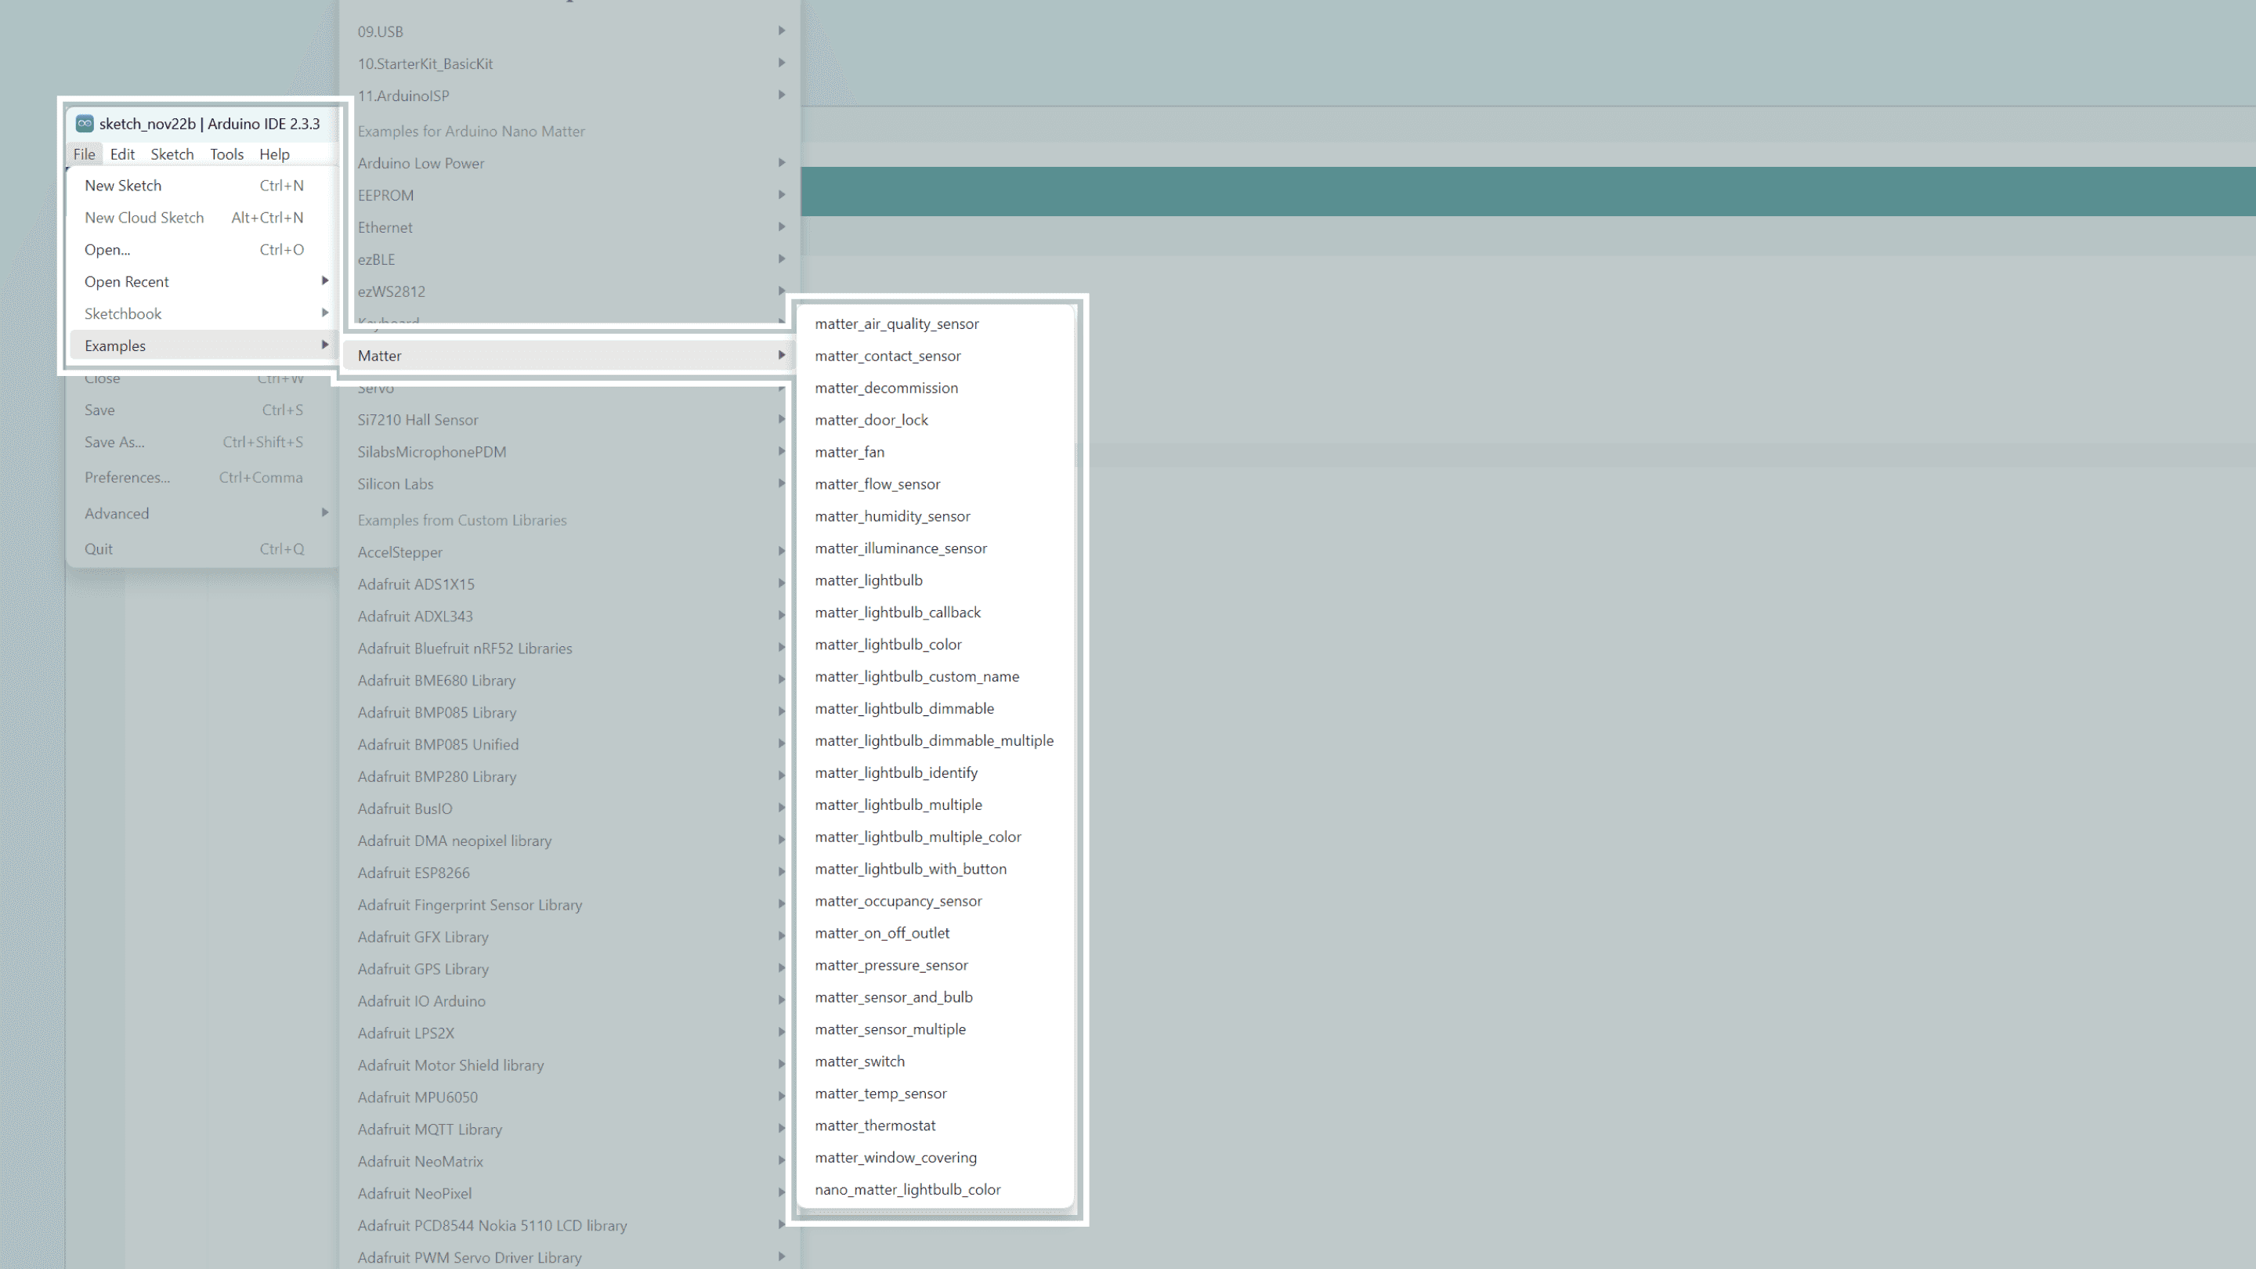Open nano_matter_lightbulb_color example
2256x1269 pixels.
coord(907,1189)
